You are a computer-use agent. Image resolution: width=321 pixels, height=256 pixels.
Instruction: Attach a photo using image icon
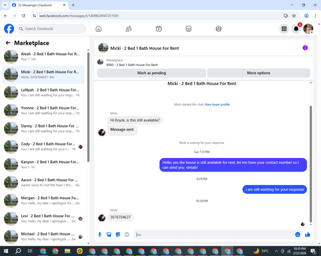tap(109, 235)
